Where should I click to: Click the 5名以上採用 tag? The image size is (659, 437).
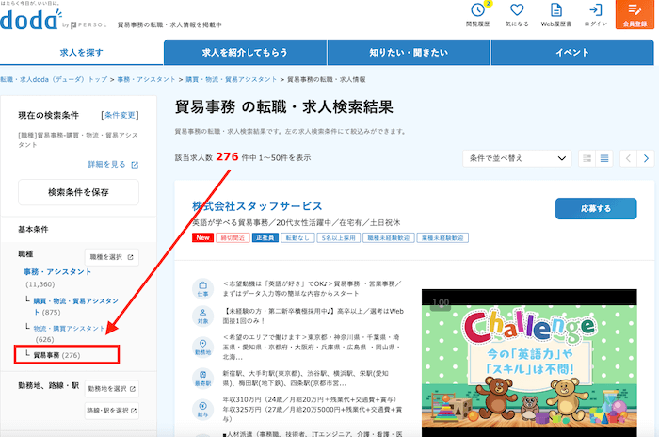coord(339,238)
